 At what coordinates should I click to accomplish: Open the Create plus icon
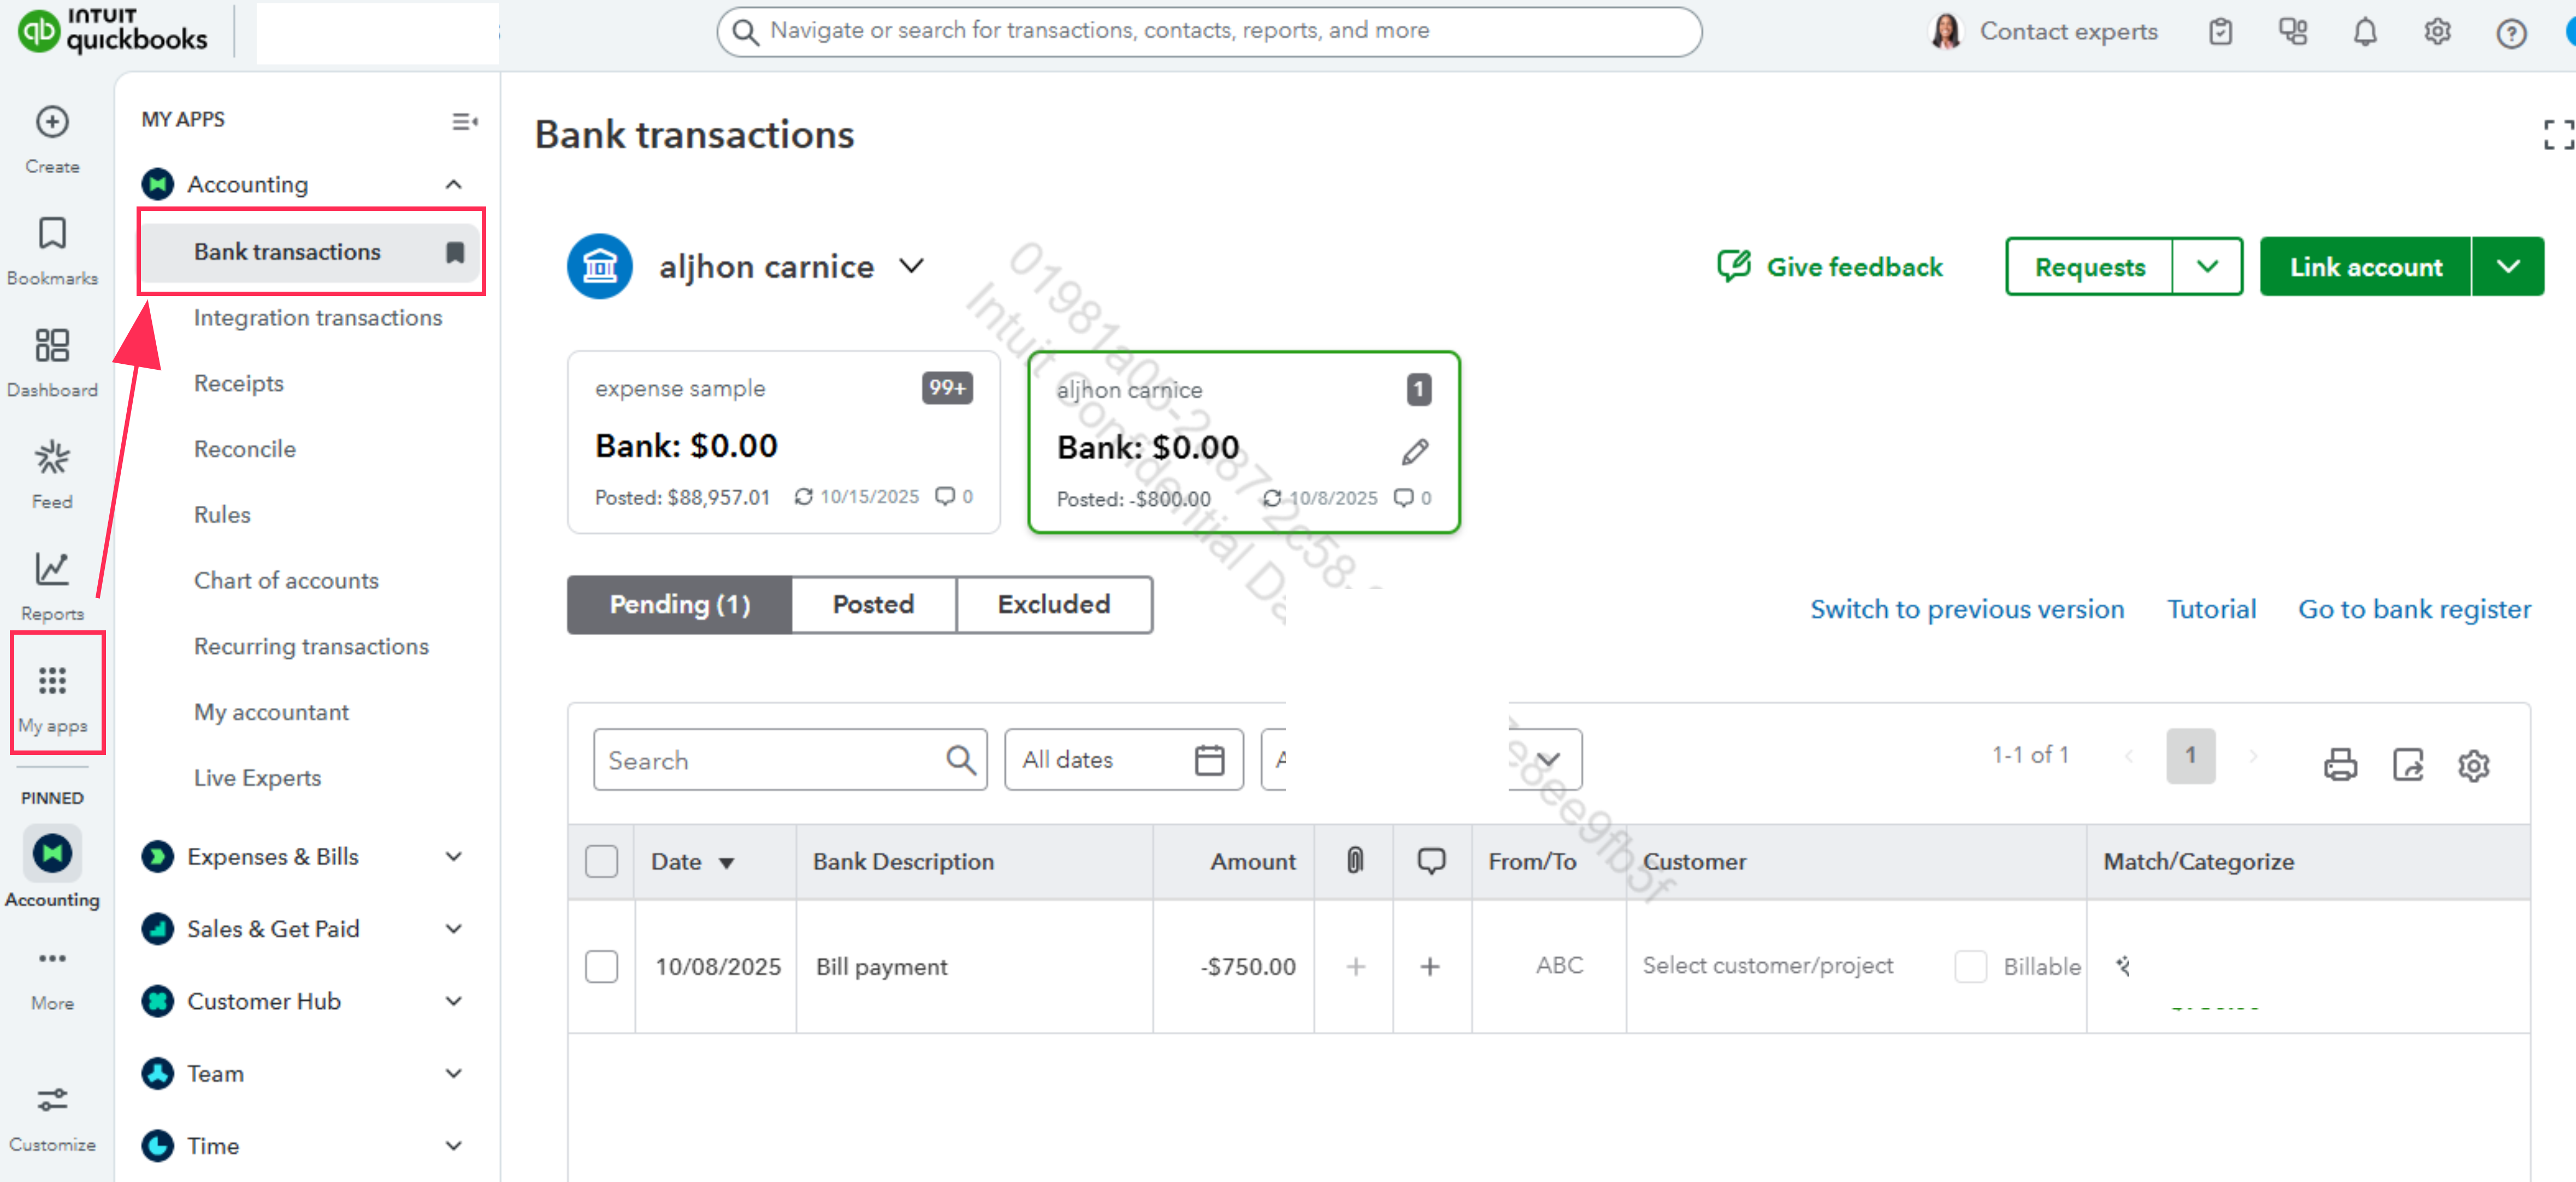(52, 122)
